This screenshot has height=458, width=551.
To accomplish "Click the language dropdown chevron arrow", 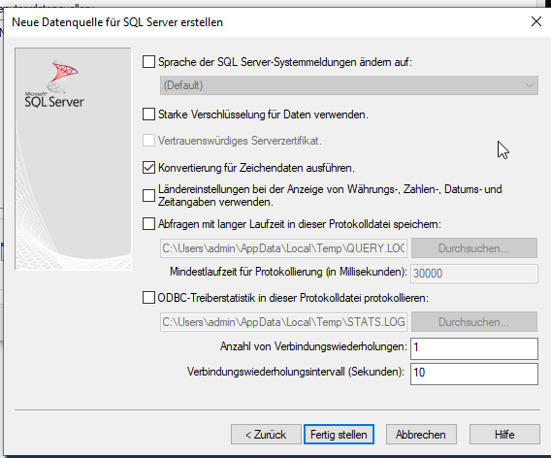I will pos(530,85).
